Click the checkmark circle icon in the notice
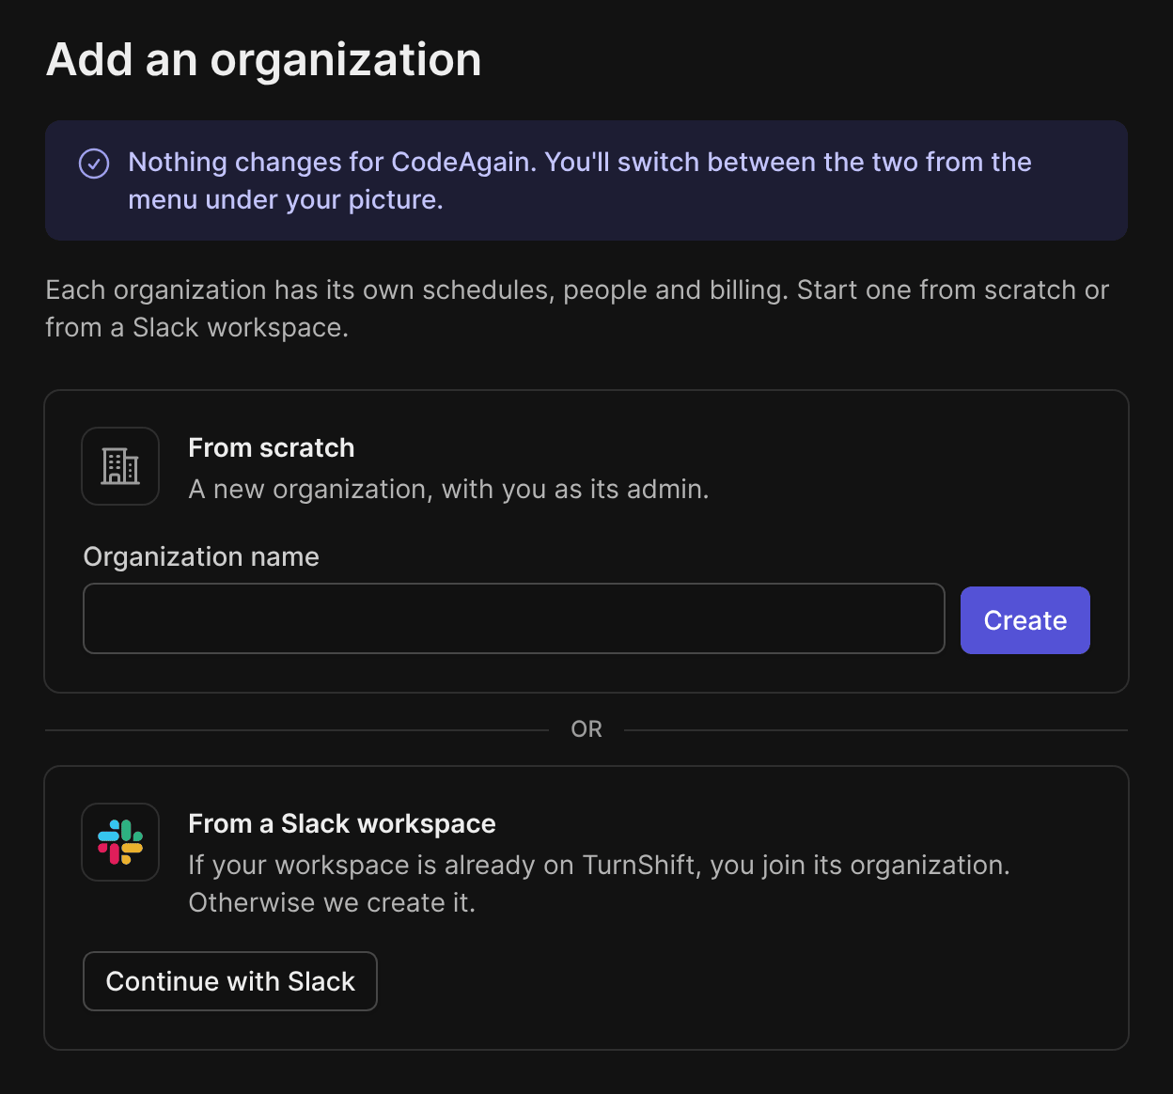Screen dimensions: 1173x1094 click(x=94, y=164)
